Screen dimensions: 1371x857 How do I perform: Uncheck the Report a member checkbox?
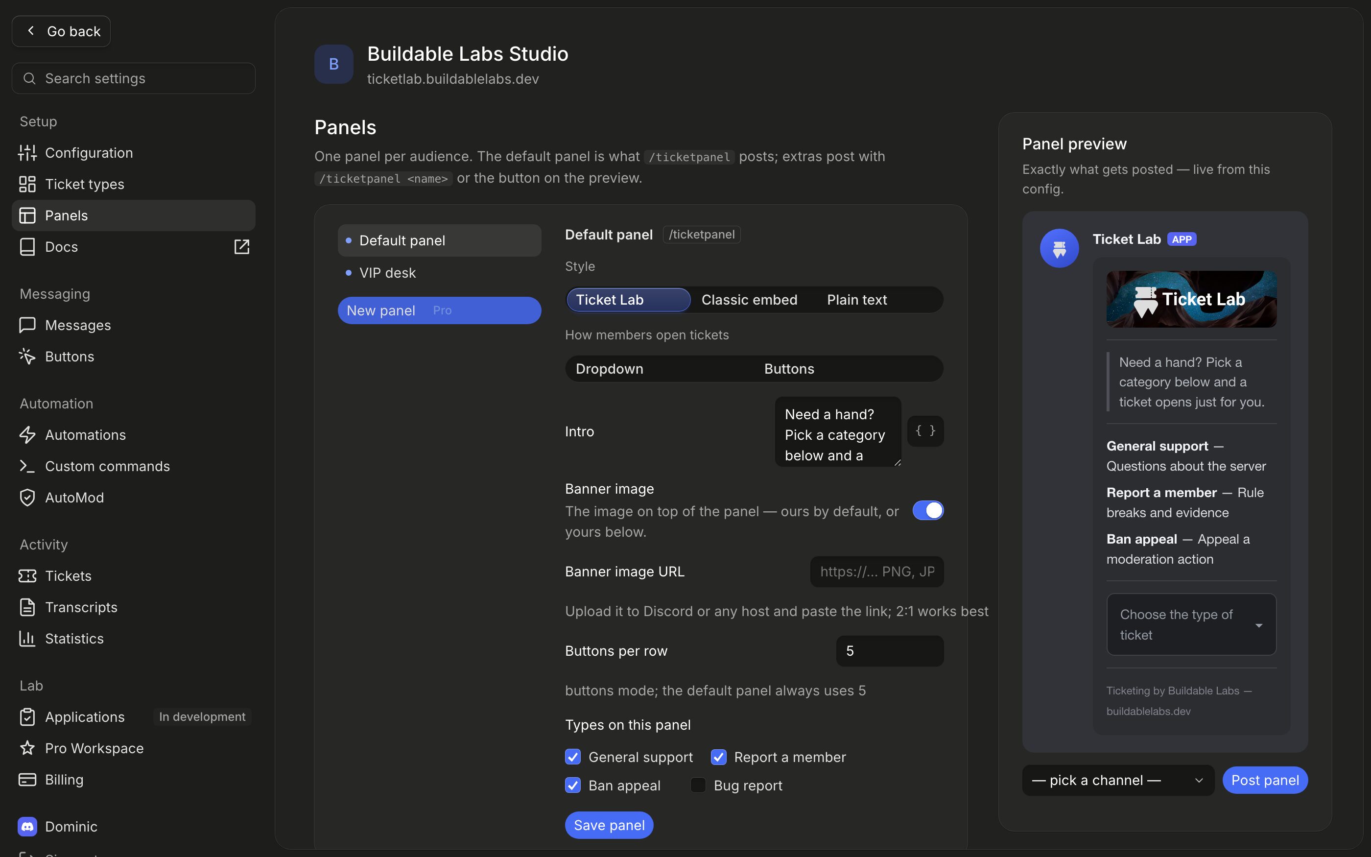(718, 757)
